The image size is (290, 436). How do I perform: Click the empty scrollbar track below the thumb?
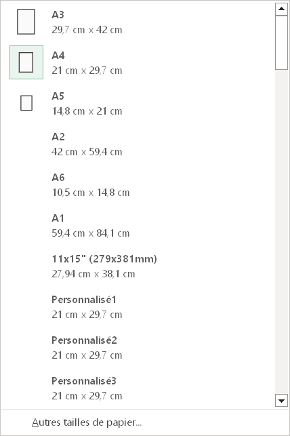(281, 232)
